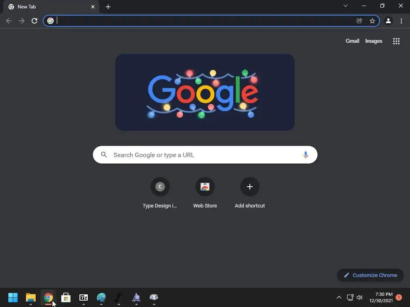
Task: Bookmark this tab with the star icon
Action: tap(372, 21)
